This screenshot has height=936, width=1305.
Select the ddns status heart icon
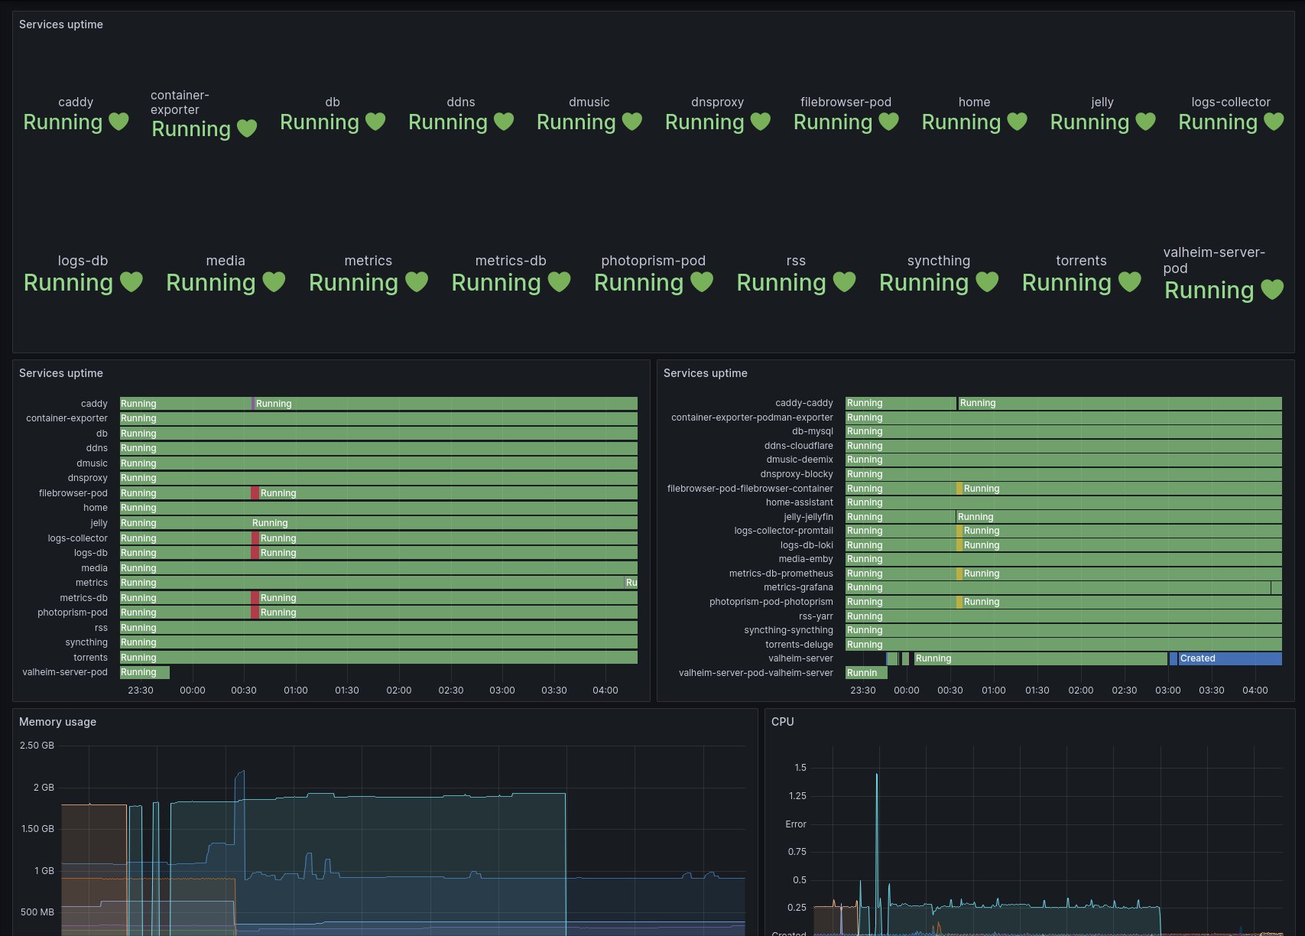pos(504,122)
